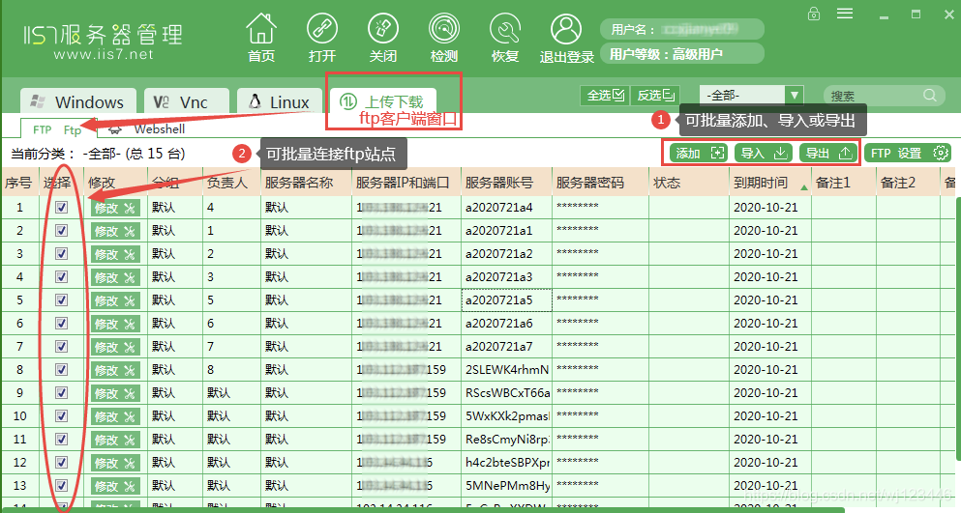
Task: Click 修改 button in row 10
Action: click(115, 417)
